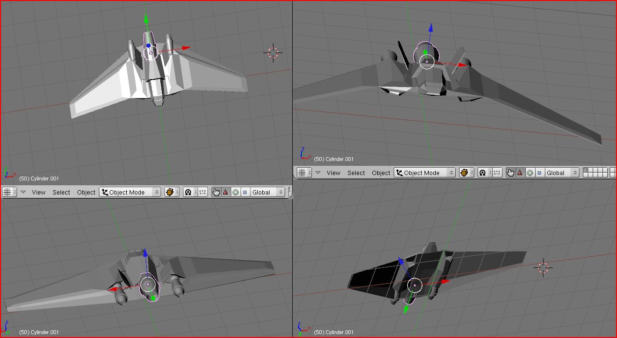Toggle 3D manipulator hand in top-left header
Image resolution: width=617 pixels, height=338 pixels.
[x=216, y=192]
